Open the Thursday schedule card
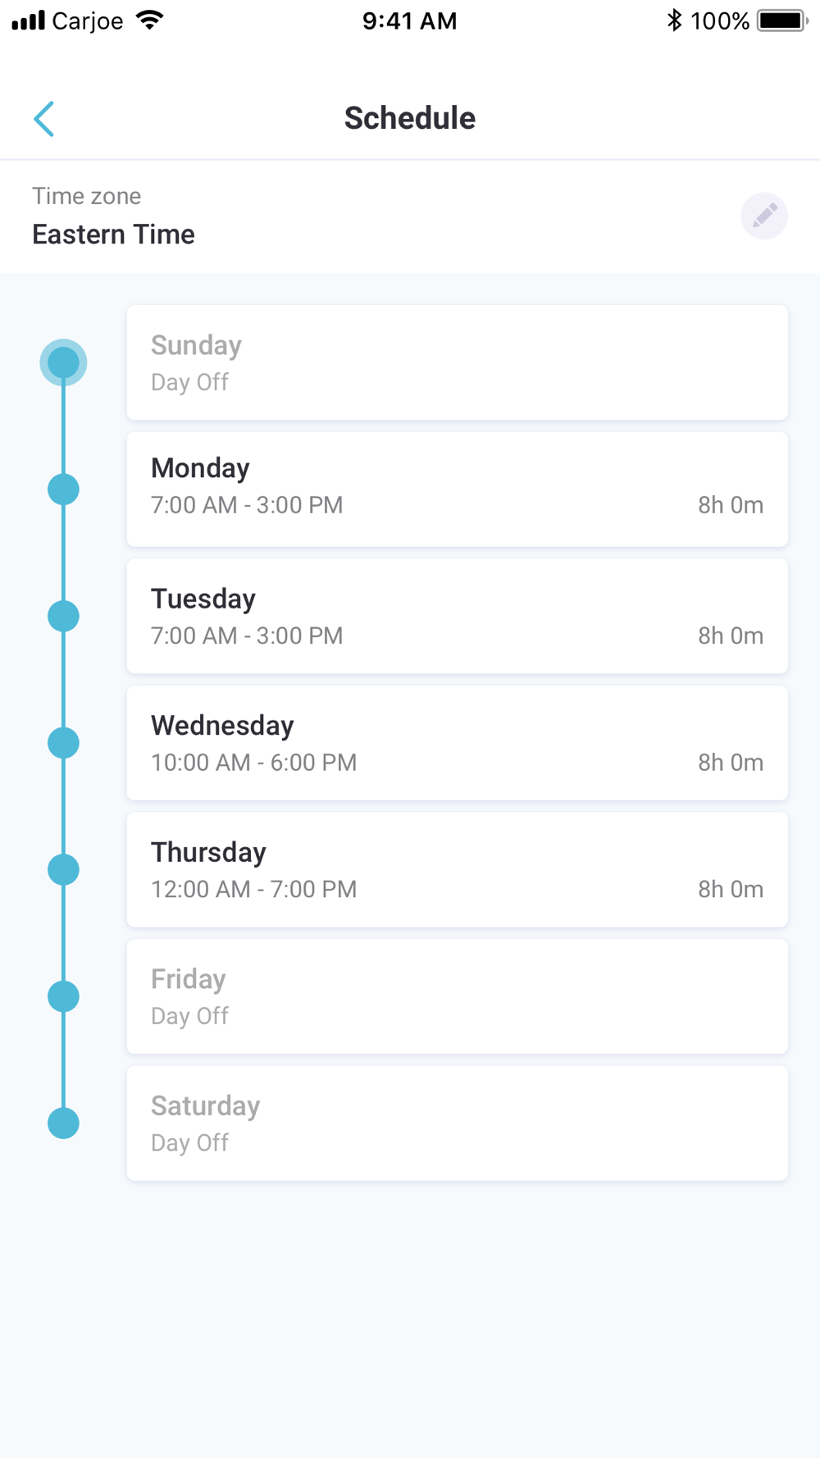 point(458,870)
